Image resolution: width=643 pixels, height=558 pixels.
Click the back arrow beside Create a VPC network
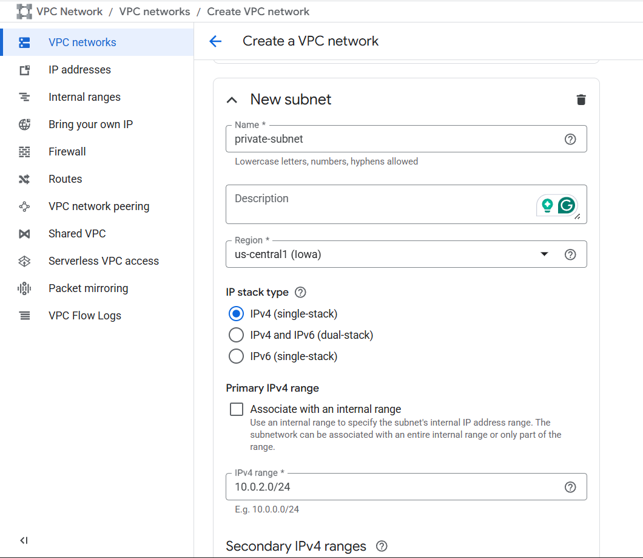click(x=215, y=41)
